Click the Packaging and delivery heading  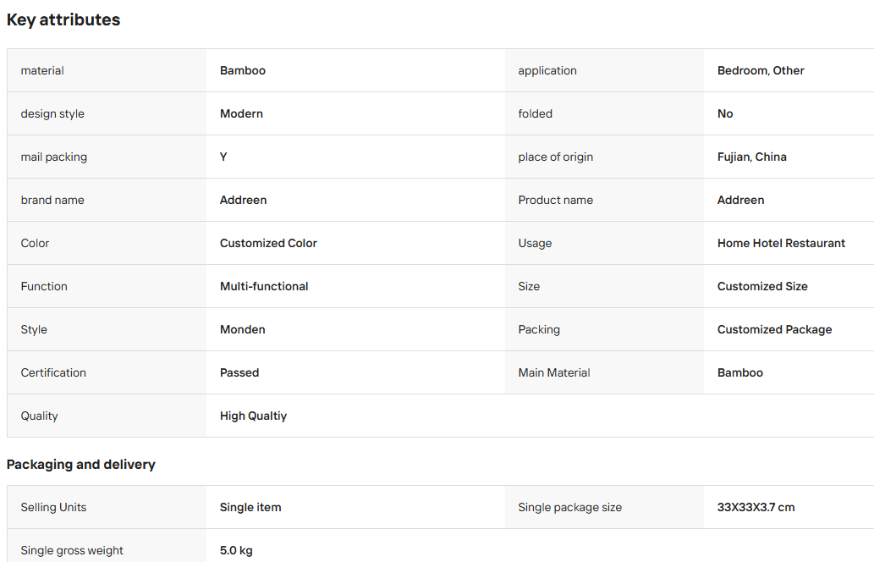(x=81, y=465)
